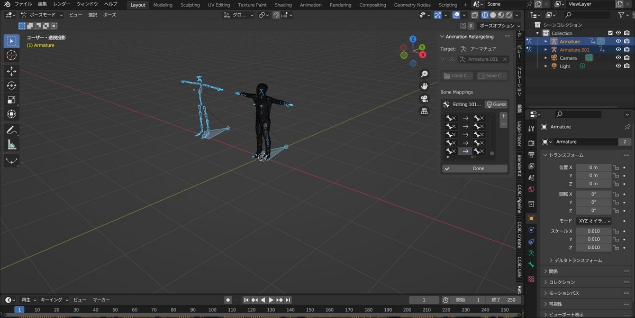Screen dimensions: 635x318
Task: Open the Armature data properties tab icon
Action: pyautogui.click(x=531, y=253)
